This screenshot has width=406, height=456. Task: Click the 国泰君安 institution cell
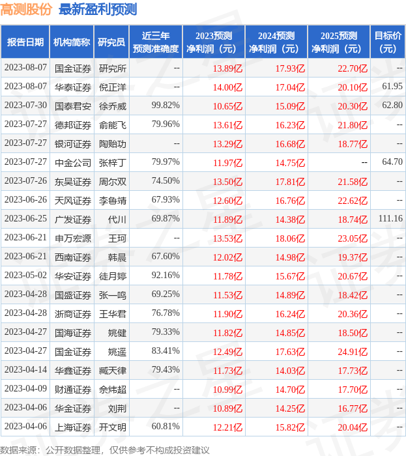(x=73, y=106)
